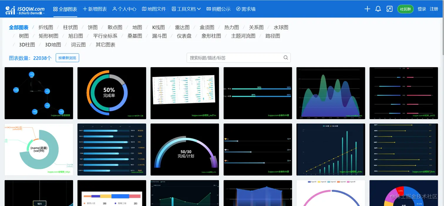Open the blue and pink diverging bars thumbnail
The height and width of the screenshot is (206, 444).
coord(404,93)
